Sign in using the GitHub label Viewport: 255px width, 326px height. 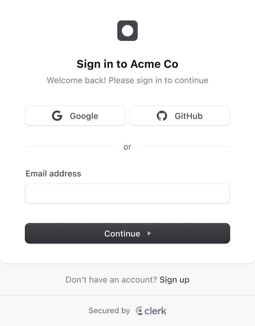(x=188, y=116)
